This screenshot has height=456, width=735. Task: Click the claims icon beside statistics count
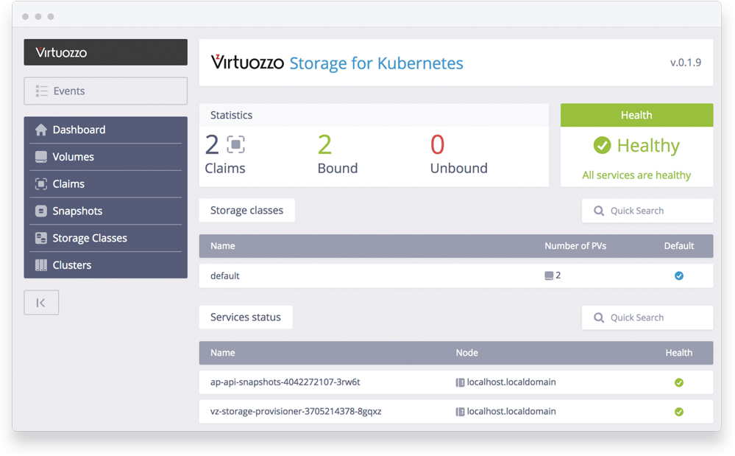click(x=235, y=144)
